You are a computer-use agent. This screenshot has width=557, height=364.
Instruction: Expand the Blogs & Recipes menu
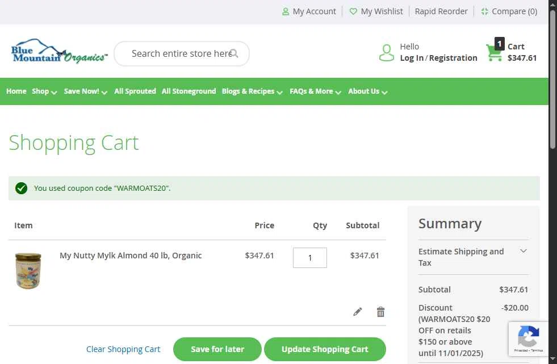(x=252, y=91)
